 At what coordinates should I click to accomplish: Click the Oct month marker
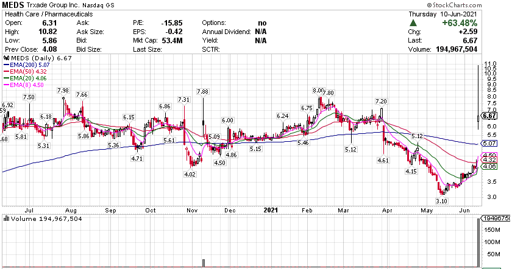(151, 211)
